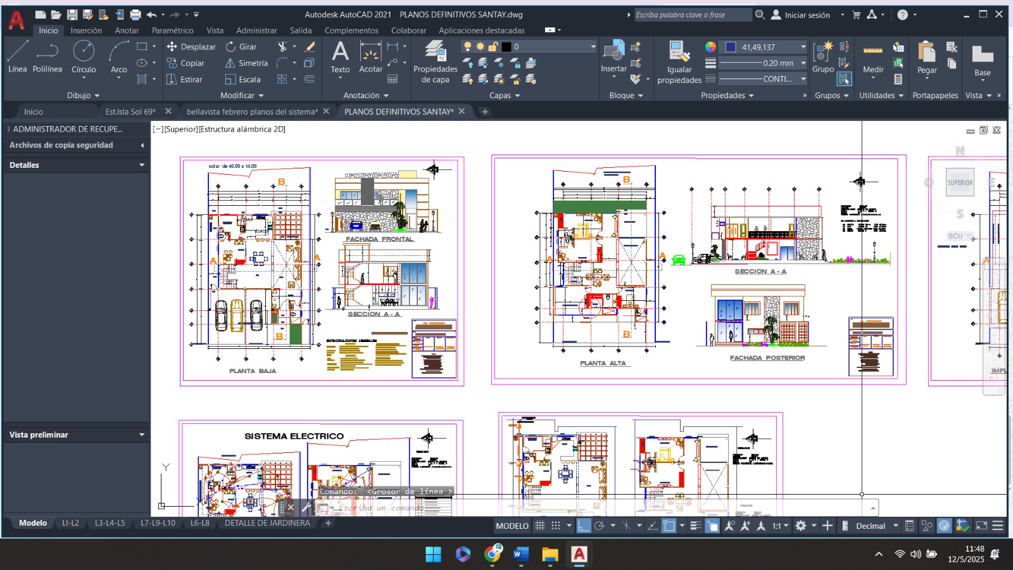1013x570 pixels.
Task: Select the Copiar tool
Action: point(186,63)
